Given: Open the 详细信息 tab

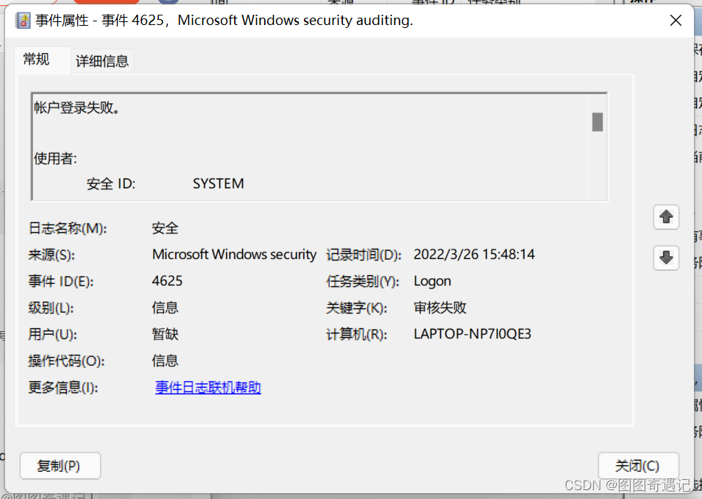Looking at the screenshot, I should 102,62.
